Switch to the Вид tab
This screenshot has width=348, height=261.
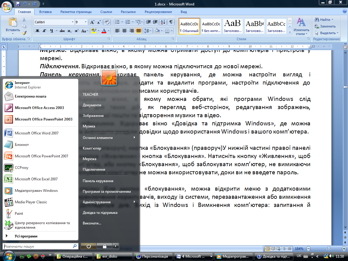[184, 12]
